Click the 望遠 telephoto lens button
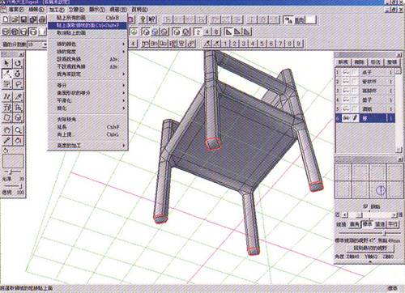Viewport: 405px width, 293px height. (380, 224)
